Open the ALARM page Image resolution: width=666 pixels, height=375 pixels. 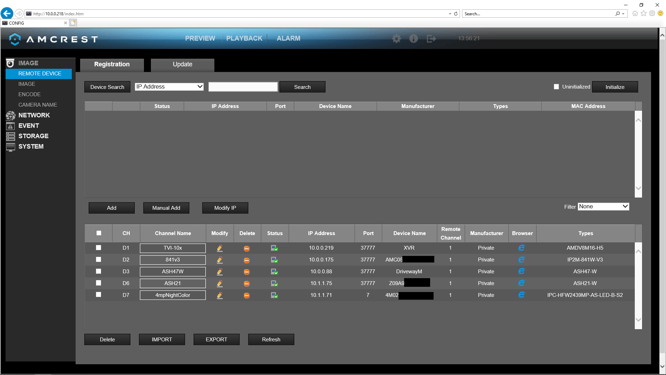(289, 39)
